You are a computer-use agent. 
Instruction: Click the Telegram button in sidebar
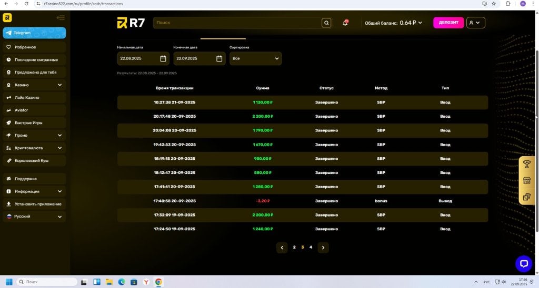(x=34, y=33)
